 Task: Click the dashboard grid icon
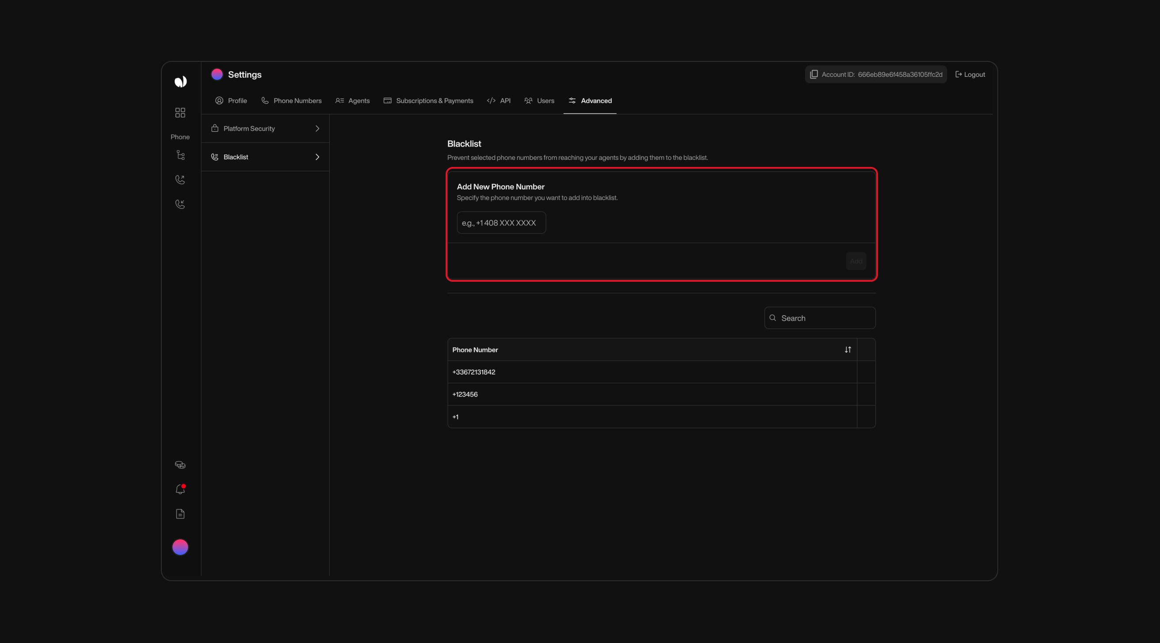pyautogui.click(x=179, y=113)
